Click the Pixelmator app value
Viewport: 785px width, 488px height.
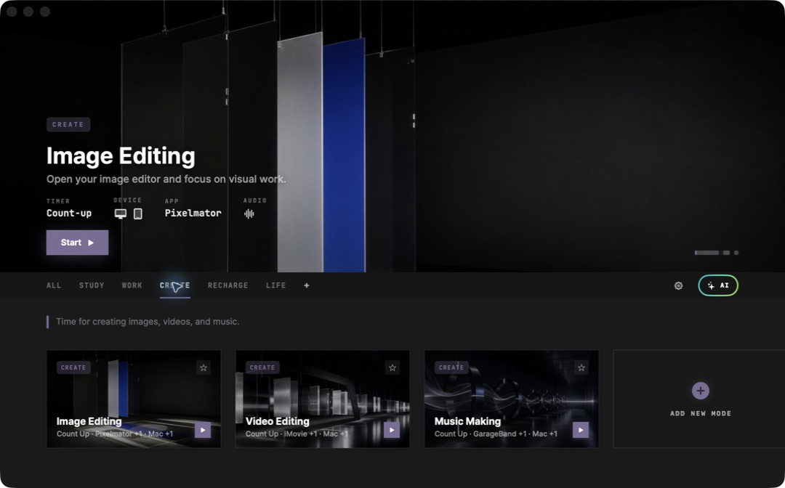(193, 213)
